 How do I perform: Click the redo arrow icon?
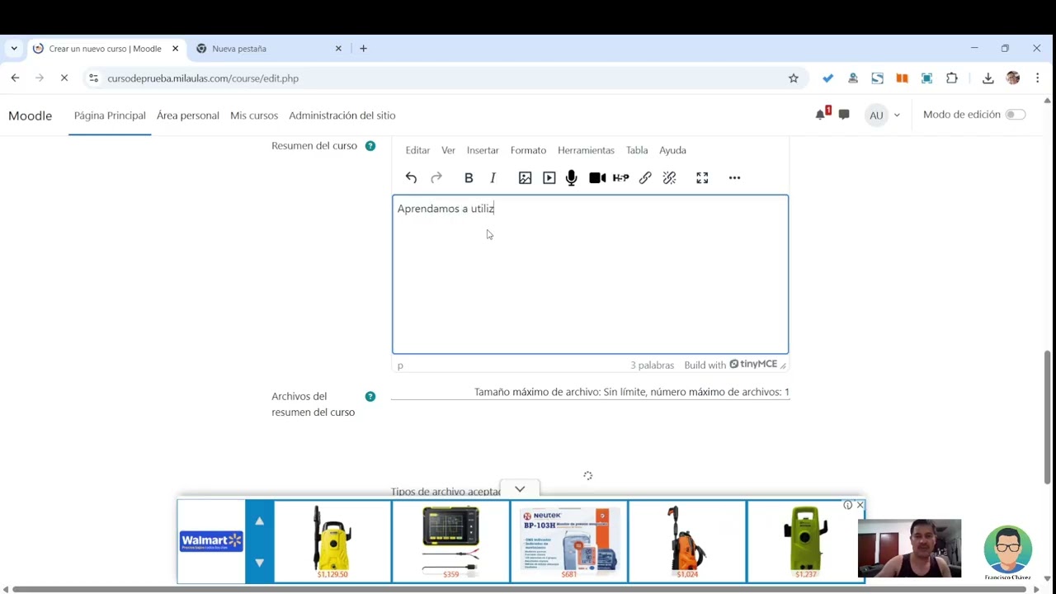436,177
